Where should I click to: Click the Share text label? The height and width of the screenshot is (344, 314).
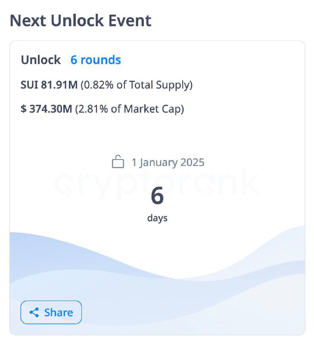[x=59, y=313]
